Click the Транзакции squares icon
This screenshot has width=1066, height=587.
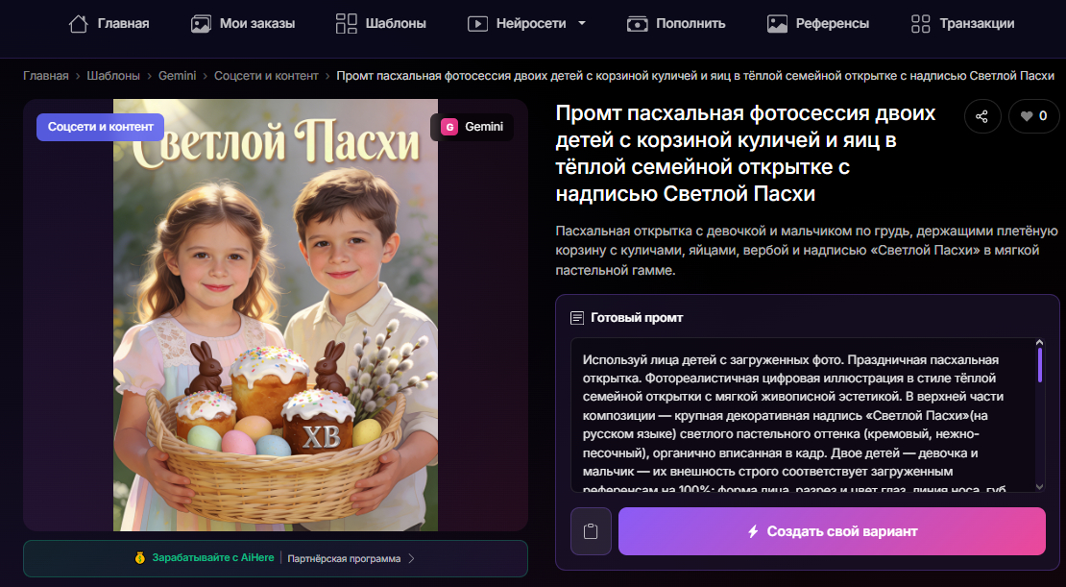click(921, 24)
